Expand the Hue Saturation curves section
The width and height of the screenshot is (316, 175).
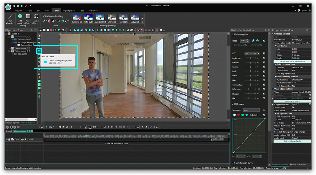(233, 163)
